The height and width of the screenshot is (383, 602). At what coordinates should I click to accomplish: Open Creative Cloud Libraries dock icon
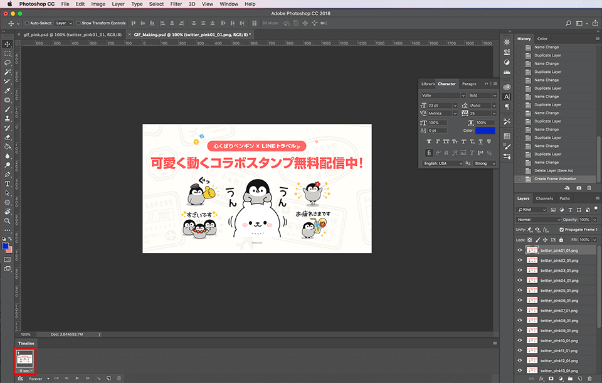pyautogui.click(x=507, y=87)
